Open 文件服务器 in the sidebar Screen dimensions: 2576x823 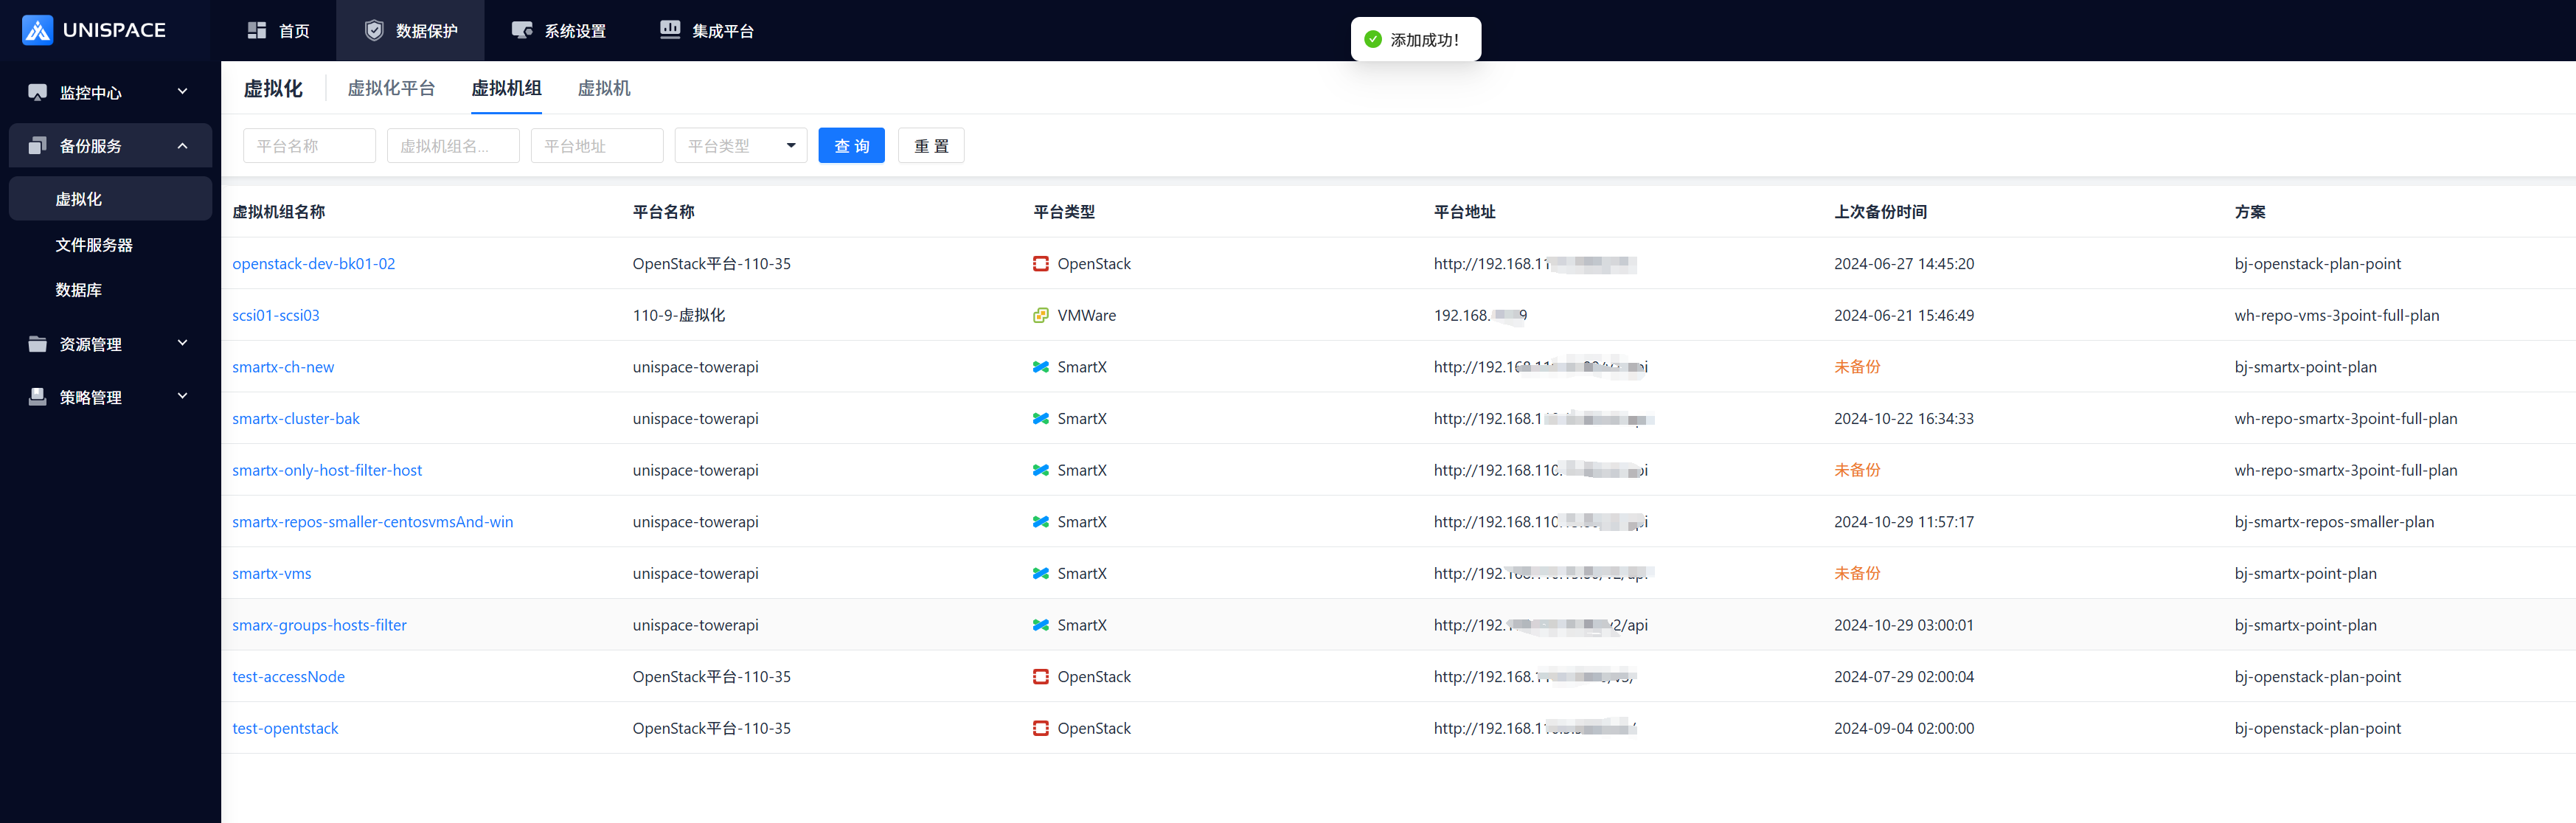[94, 245]
